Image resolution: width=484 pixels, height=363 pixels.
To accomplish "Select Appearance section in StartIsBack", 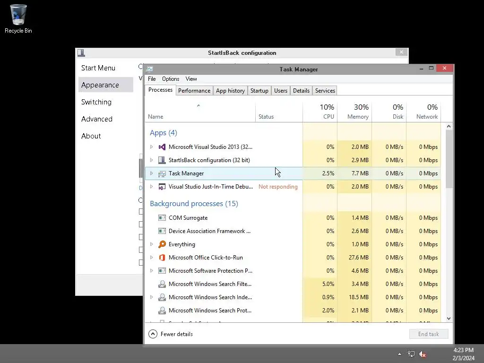I will [x=106, y=85].
